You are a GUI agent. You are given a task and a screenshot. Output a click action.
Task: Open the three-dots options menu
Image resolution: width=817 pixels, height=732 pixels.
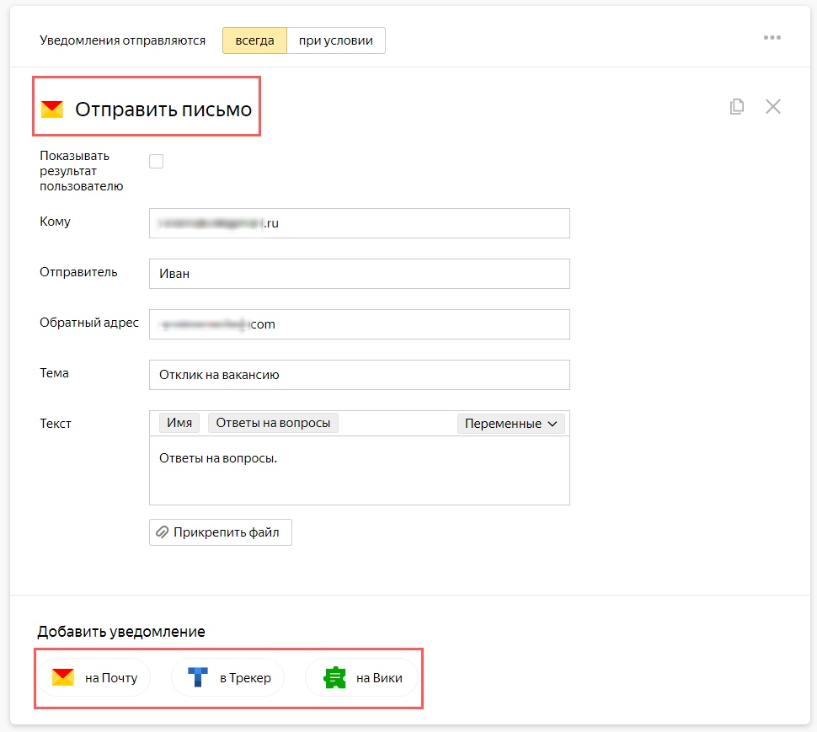[x=772, y=38]
